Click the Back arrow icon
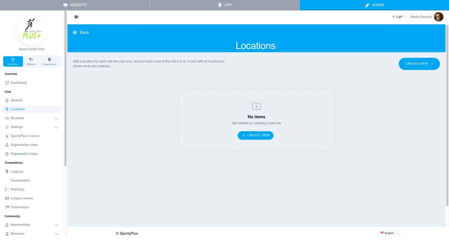The image size is (449, 240). [75, 32]
